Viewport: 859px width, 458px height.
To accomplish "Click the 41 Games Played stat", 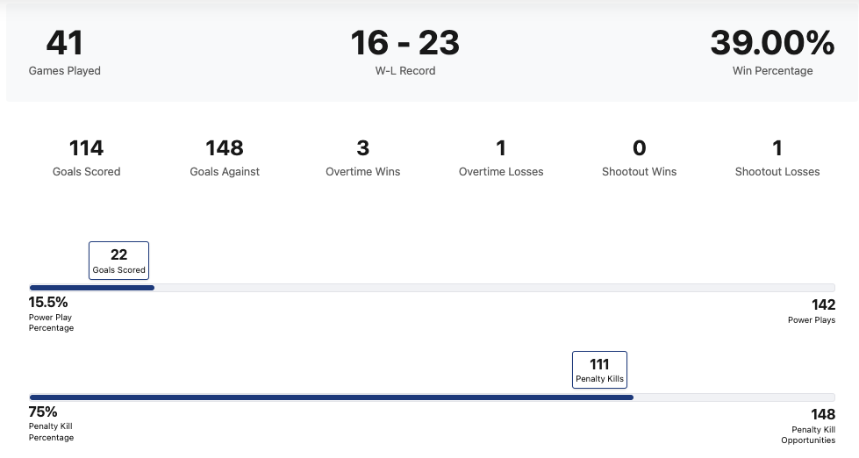I will point(65,51).
